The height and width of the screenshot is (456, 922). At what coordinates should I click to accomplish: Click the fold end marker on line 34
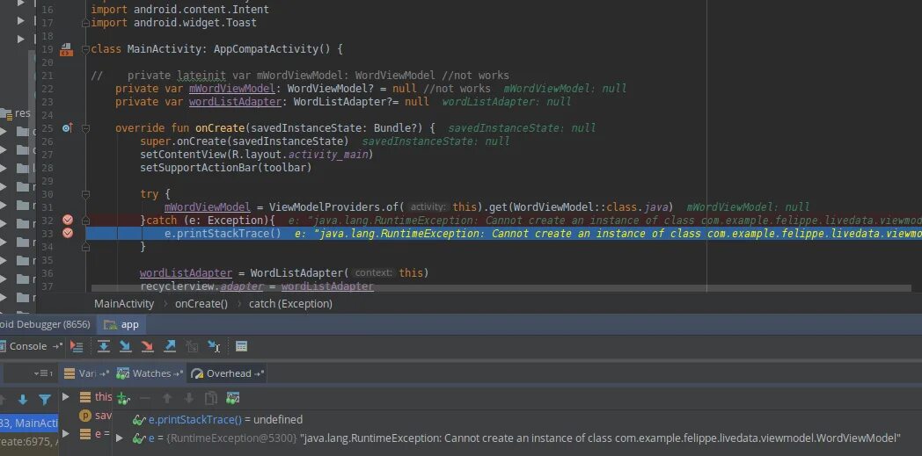click(x=86, y=247)
